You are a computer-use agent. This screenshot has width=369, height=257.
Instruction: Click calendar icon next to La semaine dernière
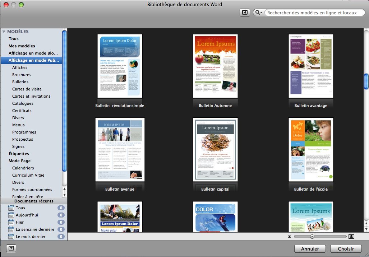click(11, 229)
